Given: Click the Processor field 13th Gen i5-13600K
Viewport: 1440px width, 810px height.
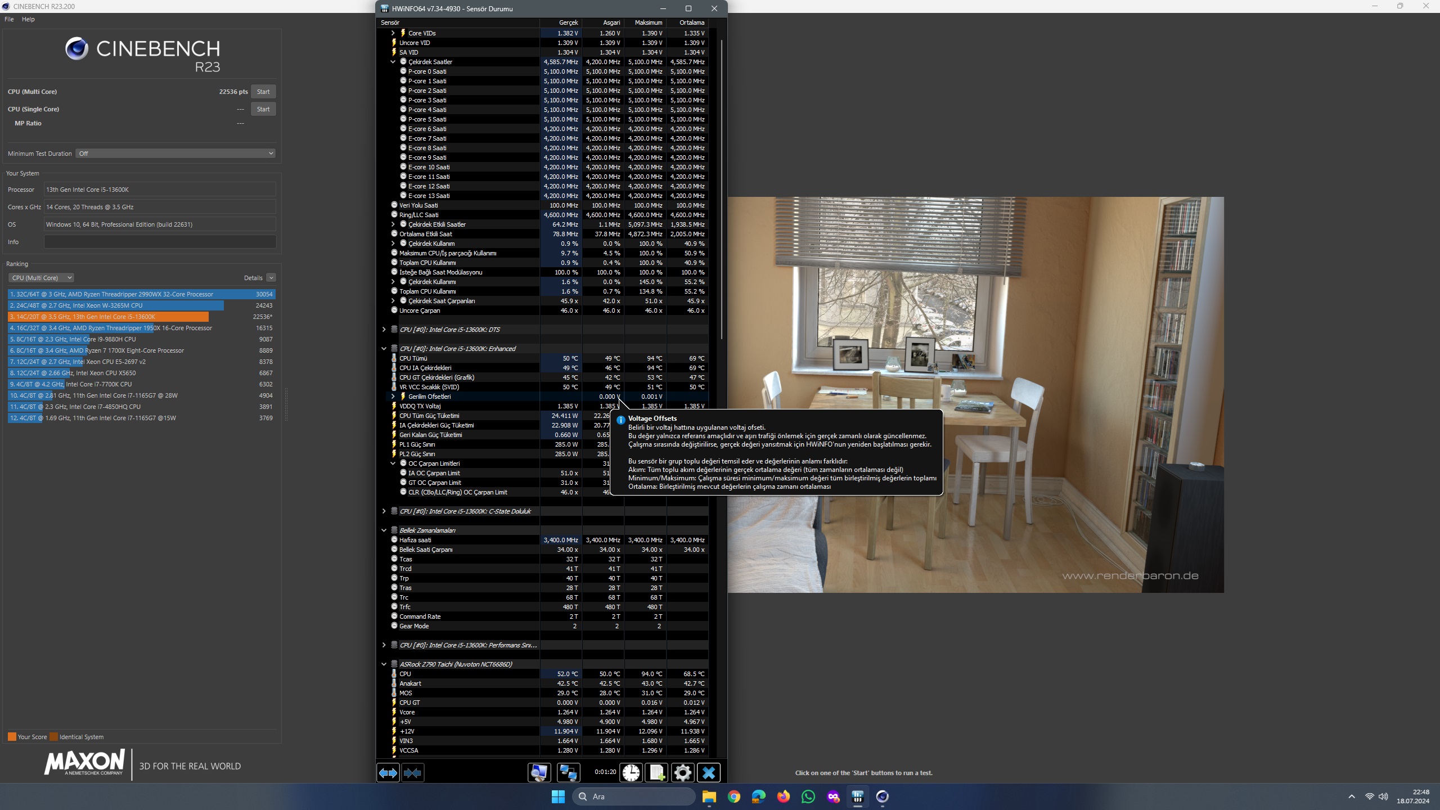Looking at the screenshot, I should click(160, 190).
